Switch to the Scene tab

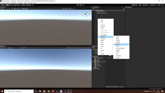click(x=3, y=7)
